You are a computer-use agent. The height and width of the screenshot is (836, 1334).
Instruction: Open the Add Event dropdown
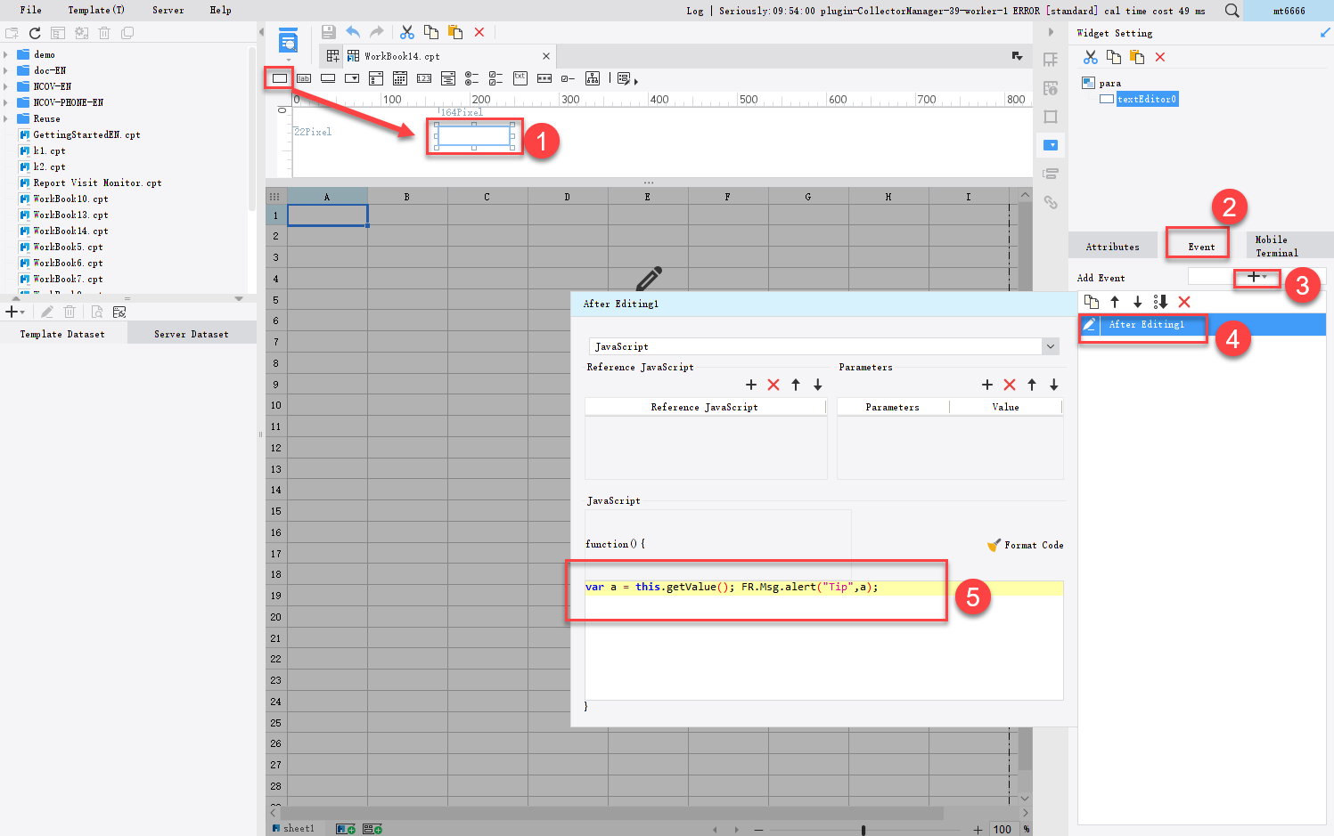(x=1257, y=278)
